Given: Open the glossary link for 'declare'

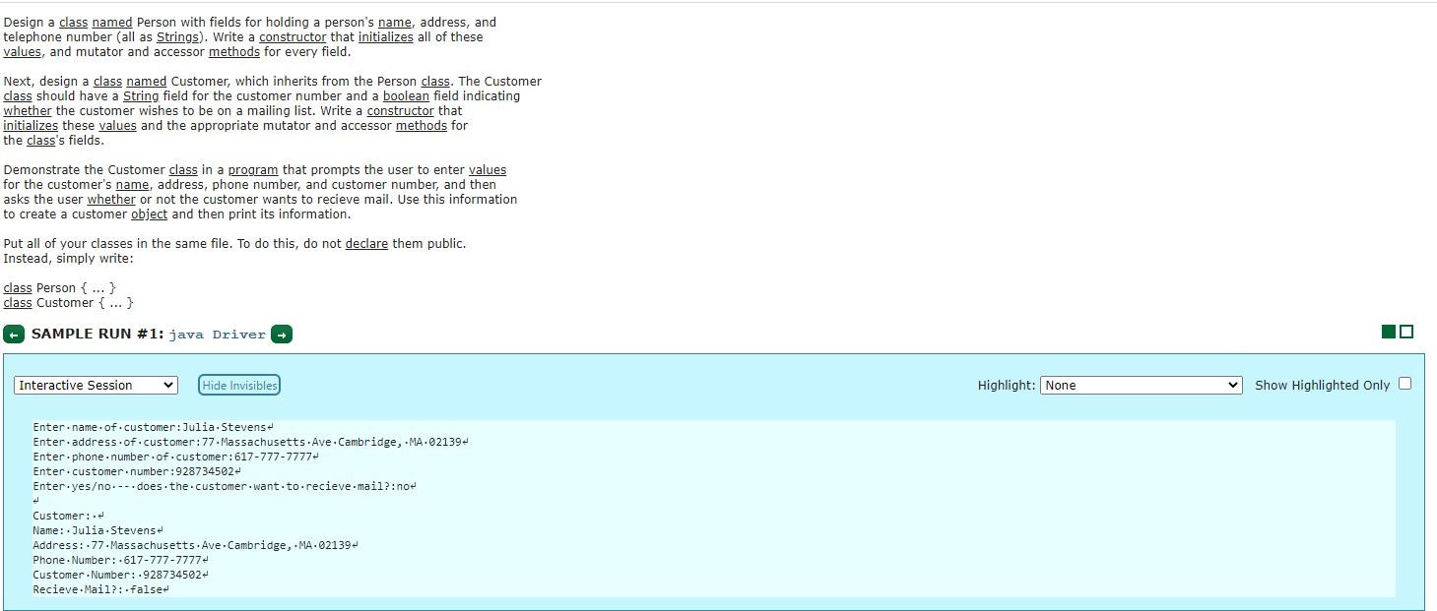Looking at the screenshot, I should coord(365,243).
